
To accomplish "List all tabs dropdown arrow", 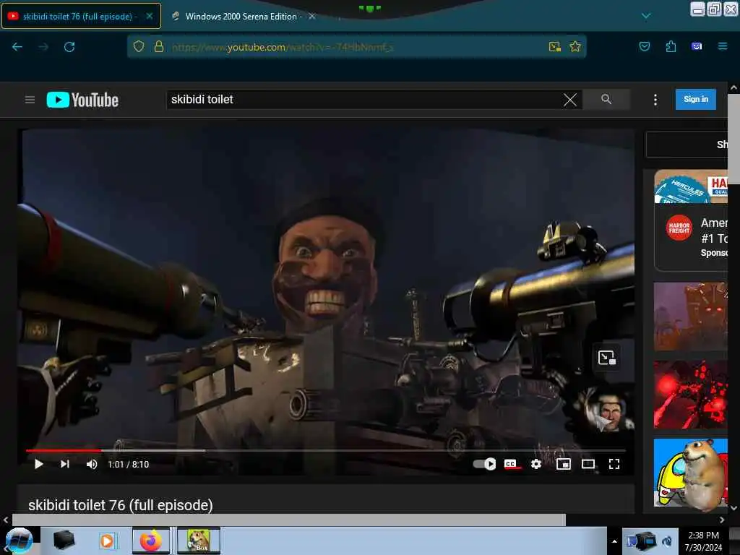I will click(646, 16).
